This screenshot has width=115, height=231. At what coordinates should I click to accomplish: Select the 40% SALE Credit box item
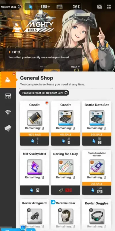tap(66, 123)
